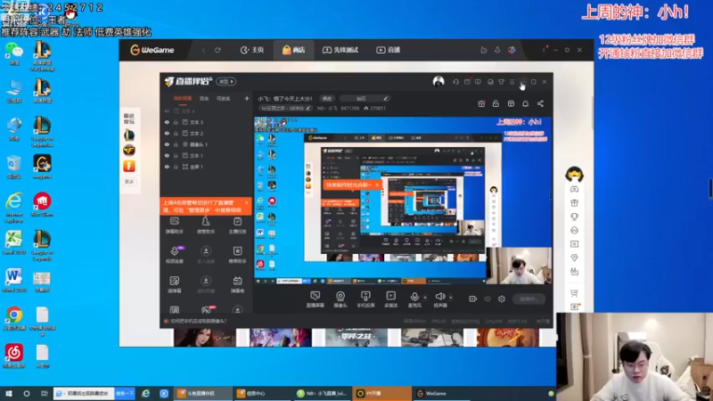Click trophy icon in right sidebar
Screen dimensions: 713x401
pos(574,217)
